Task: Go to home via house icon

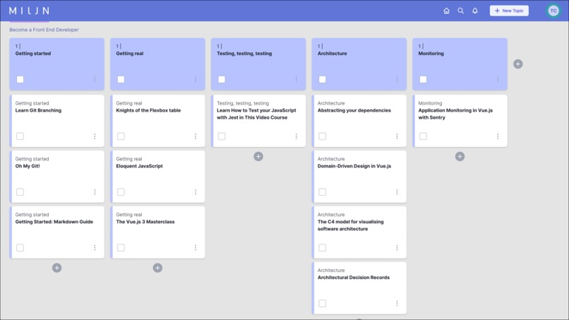Action: 446,11
